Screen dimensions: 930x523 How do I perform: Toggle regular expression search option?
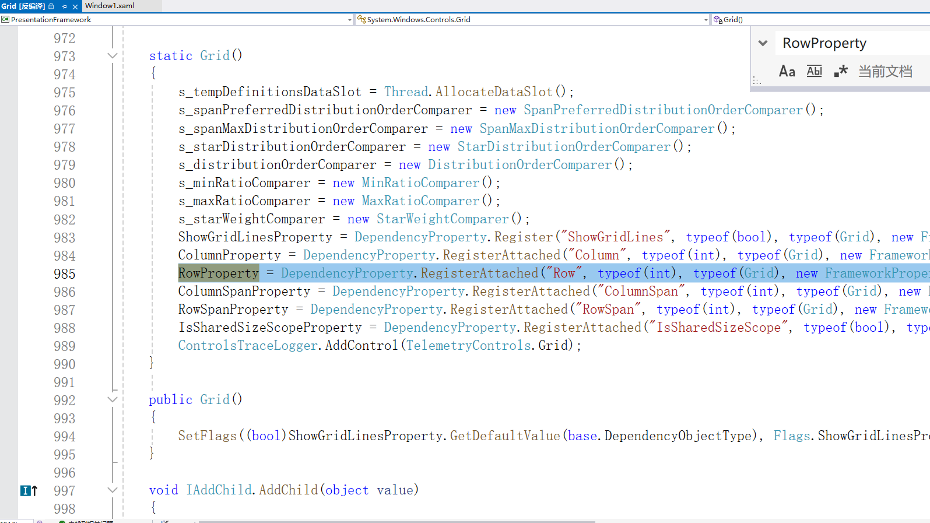(x=840, y=71)
